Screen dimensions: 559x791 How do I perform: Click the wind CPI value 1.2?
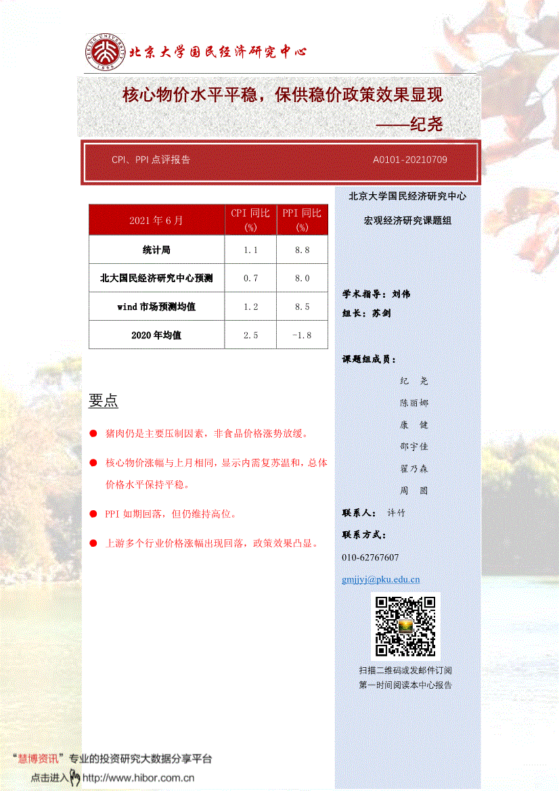[x=251, y=307]
